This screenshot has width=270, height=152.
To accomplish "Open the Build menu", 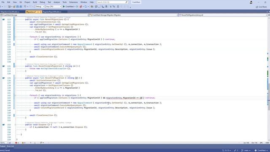I will [35, 2].
